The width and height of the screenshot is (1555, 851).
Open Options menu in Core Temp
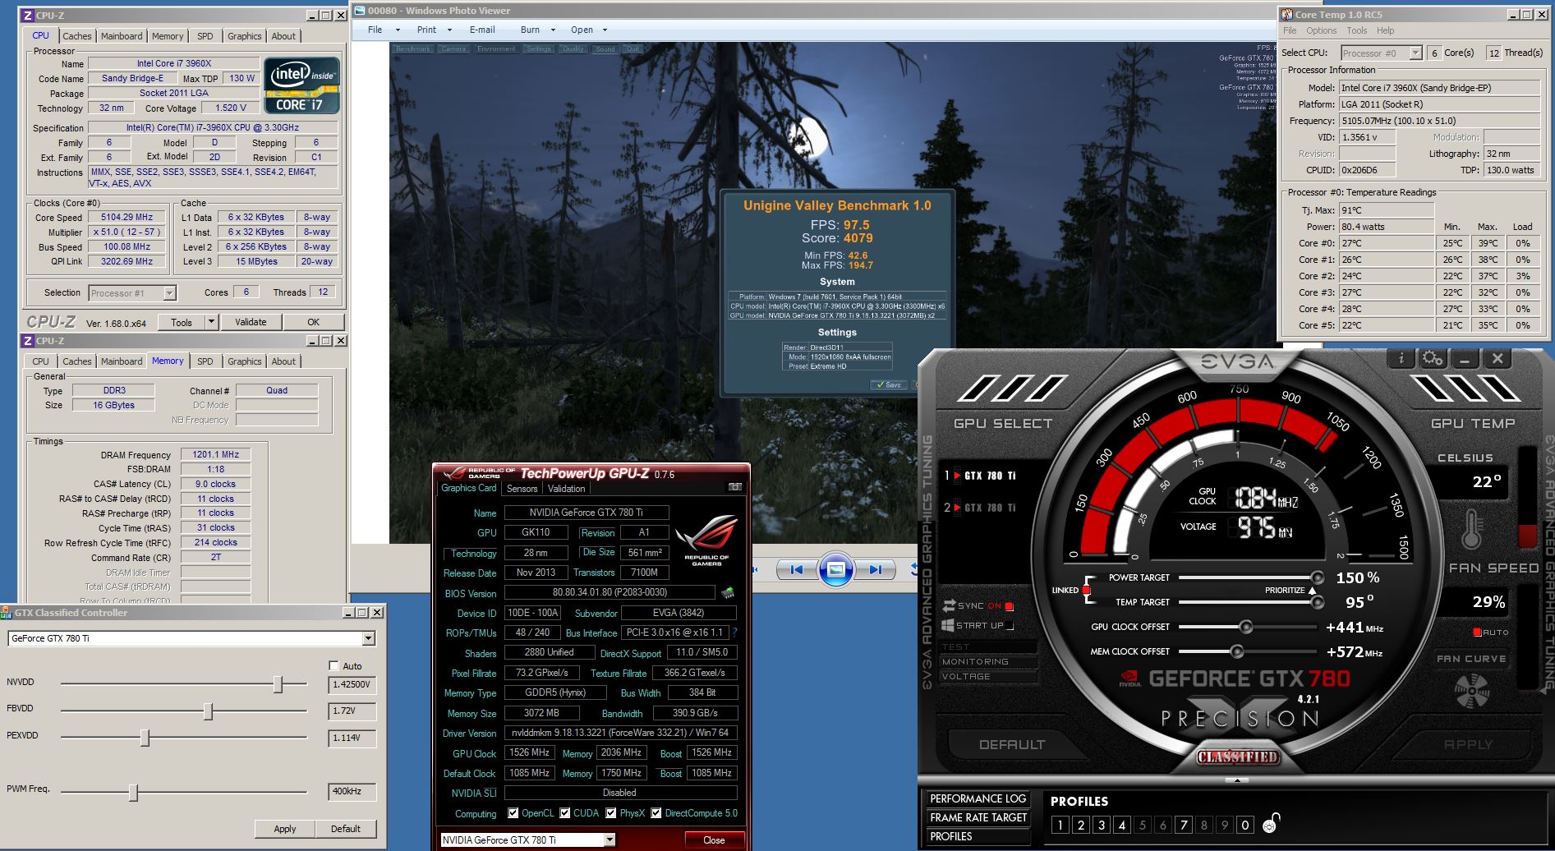point(1321,30)
